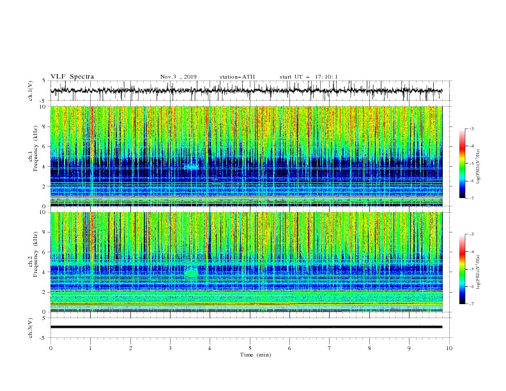
Task: Click the ch.2 spectrogram "2" kHz tick
Action: point(45,292)
